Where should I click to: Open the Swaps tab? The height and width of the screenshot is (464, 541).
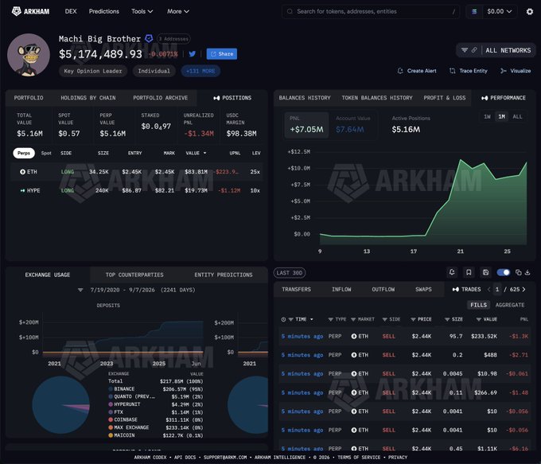423,290
